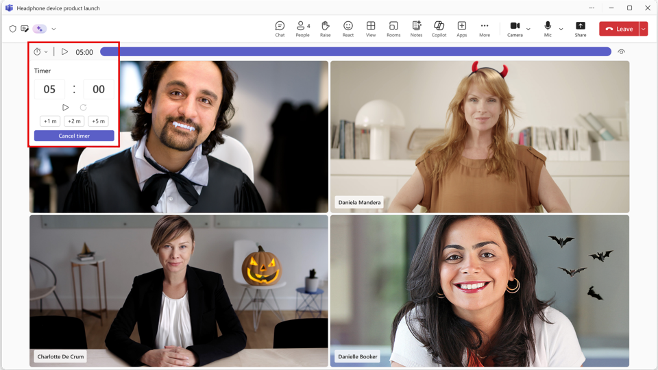Edit the timer minutes field 05
The width and height of the screenshot is (658, 370).
point(49,89)
